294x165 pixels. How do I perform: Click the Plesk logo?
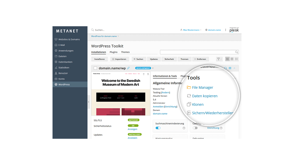click(x=234, y=30)
